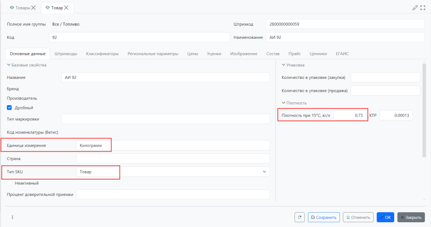Open the Тип SKU dropdown
The image size is (431, 227).
pos(264,172)
